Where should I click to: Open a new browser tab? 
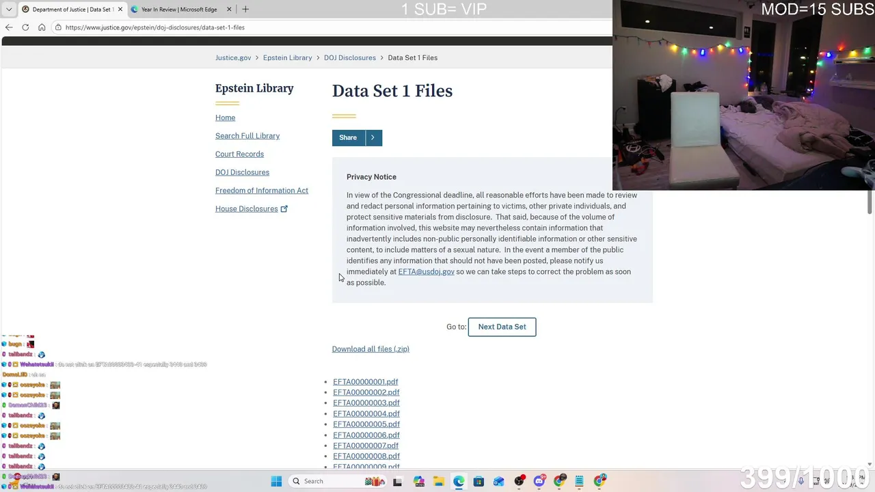245,10
